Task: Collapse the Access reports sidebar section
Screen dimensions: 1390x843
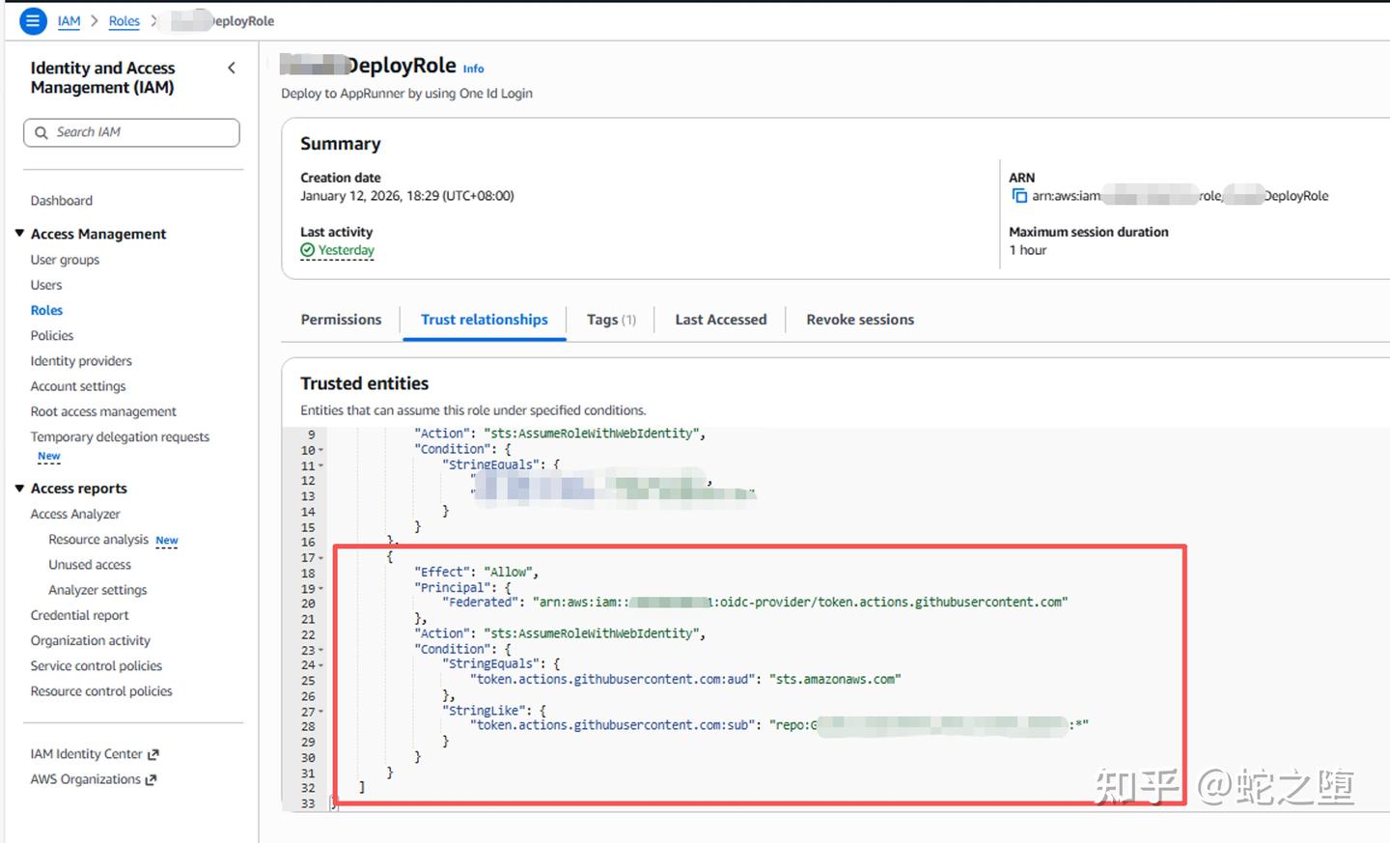Action: tap(19, 489)
